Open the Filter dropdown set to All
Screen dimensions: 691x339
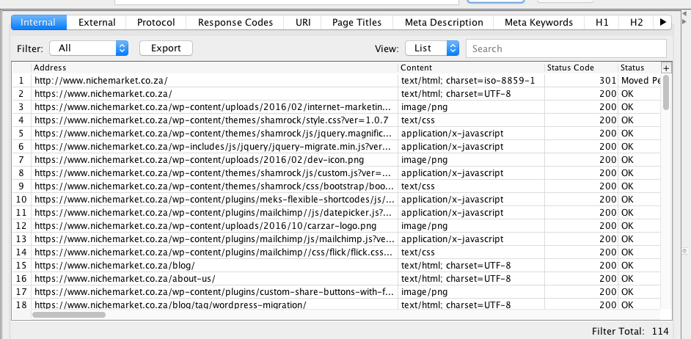pyautogui.click(x=89, y=48)
